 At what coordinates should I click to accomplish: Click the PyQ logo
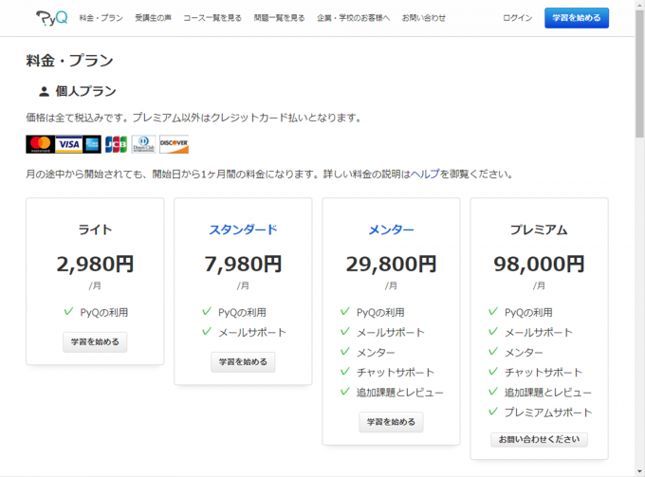click(x=52, y=18)
